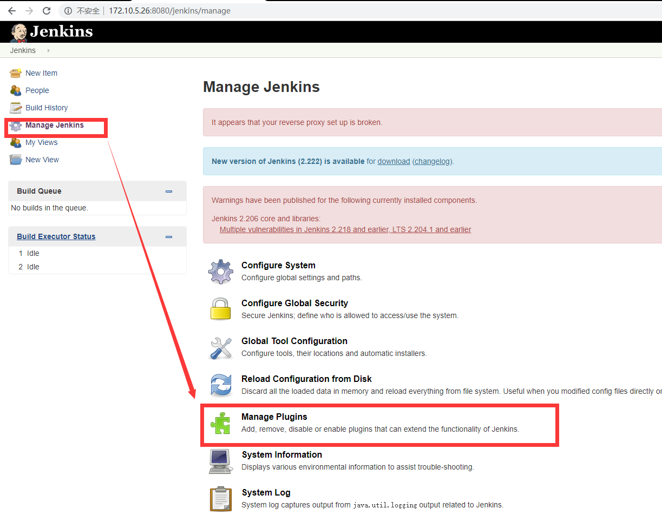Click the 'Manage Jenkins' page heading

pyautogui.click(x=261, y=87)
